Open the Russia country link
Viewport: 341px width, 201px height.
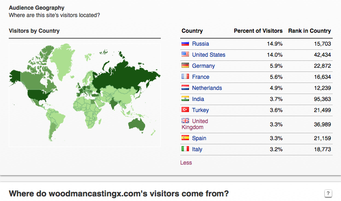point(201,44)
